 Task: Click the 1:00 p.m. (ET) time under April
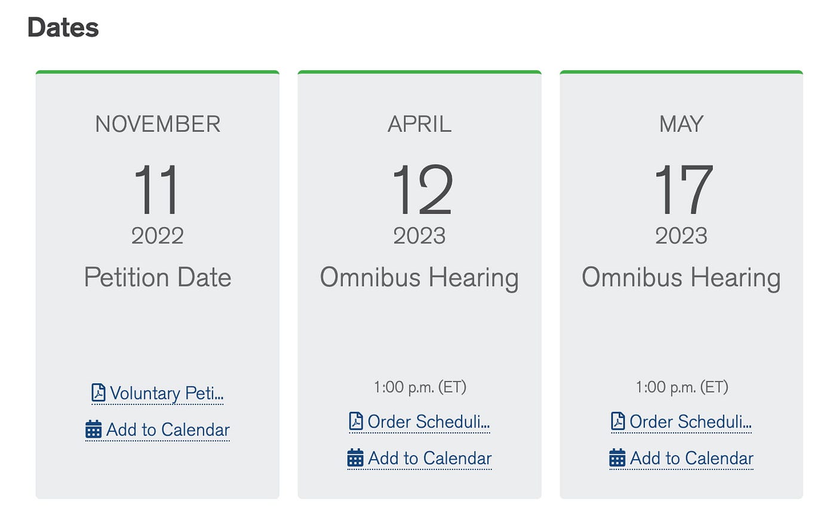pos(420,387)
